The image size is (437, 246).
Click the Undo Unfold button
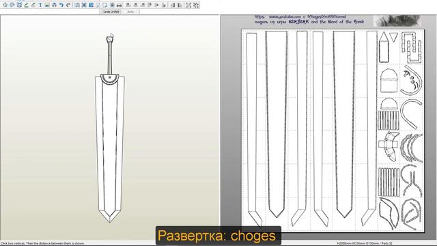point(111,12)
